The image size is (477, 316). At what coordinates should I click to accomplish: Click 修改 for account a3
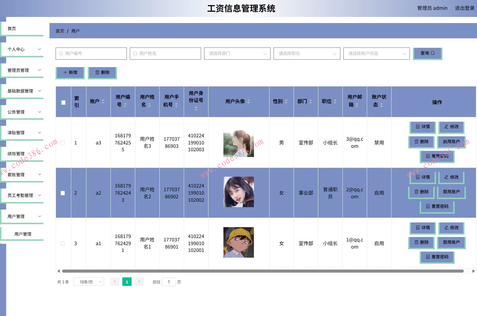(451, 127)
